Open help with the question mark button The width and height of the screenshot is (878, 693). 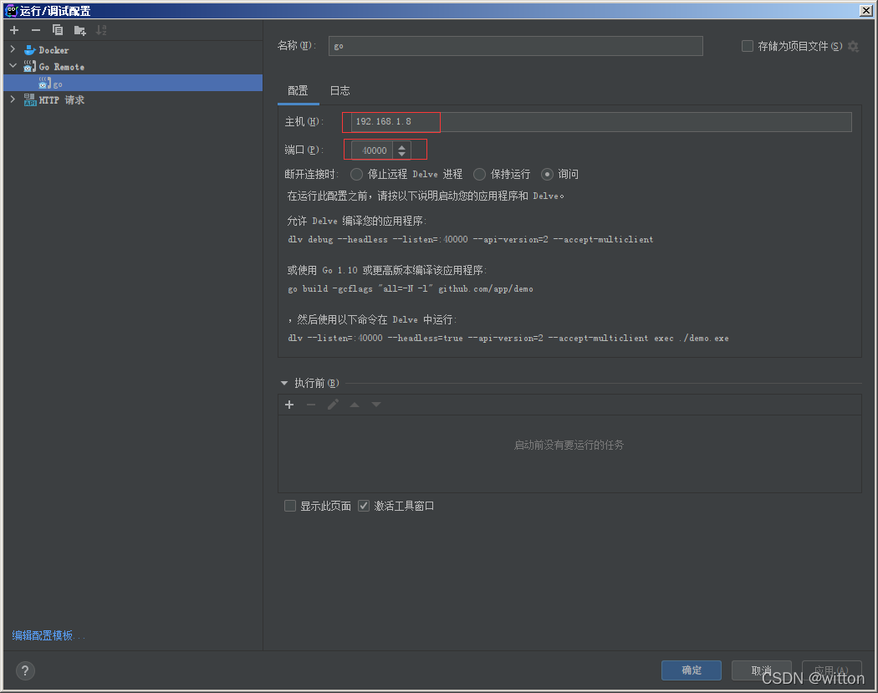tap(25, 670)
